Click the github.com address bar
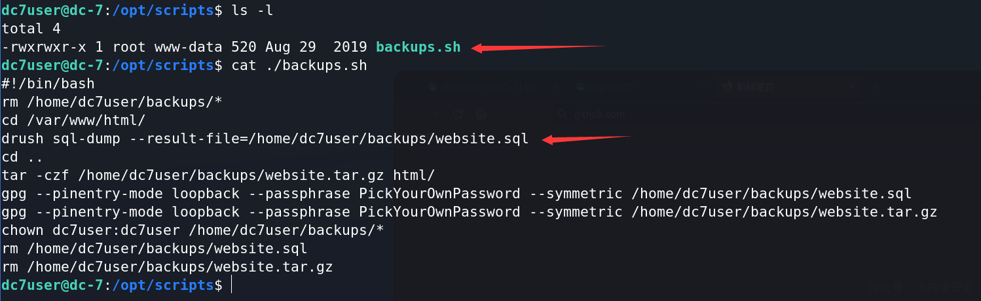Screen dimensions: 981x301 766,115
